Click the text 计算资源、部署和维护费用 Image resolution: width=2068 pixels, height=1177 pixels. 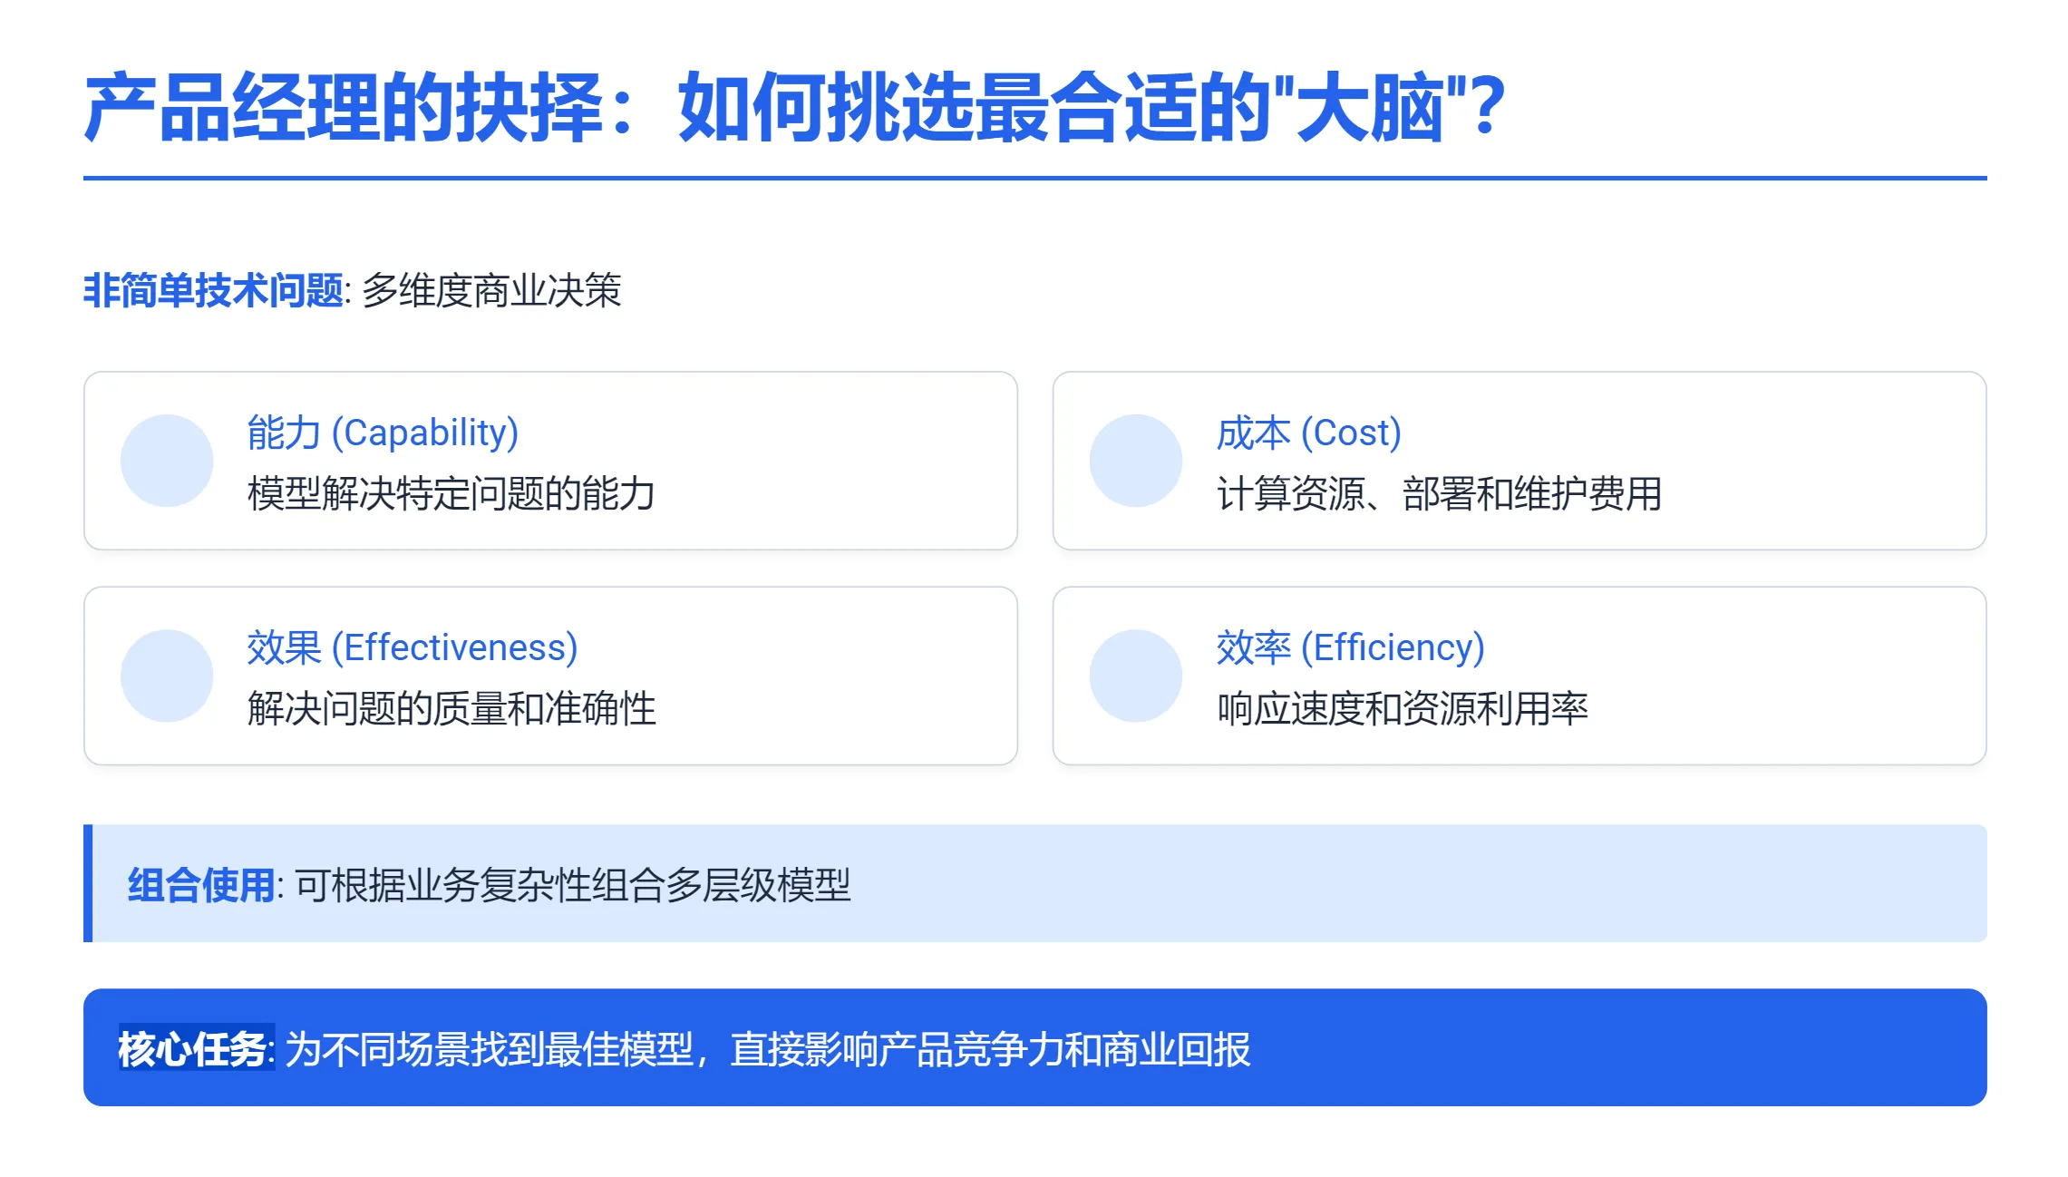pos(1439,493)
